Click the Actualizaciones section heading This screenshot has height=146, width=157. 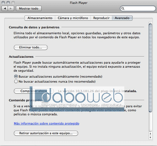point(21,57)
